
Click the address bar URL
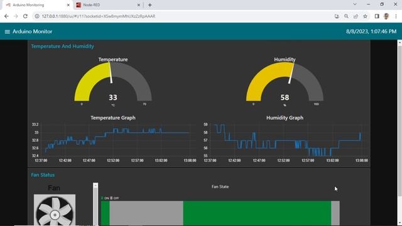coord(99,16)
